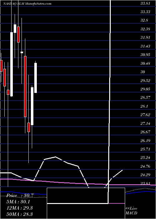Click the NASDAQ SLM MunafaSutra.com chart title

pos(27,4)
